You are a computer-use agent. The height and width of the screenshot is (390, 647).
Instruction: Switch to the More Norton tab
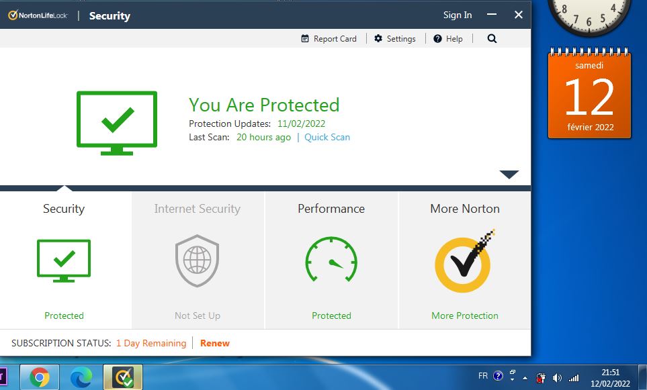pyautogui.click(x=465, y=260)
